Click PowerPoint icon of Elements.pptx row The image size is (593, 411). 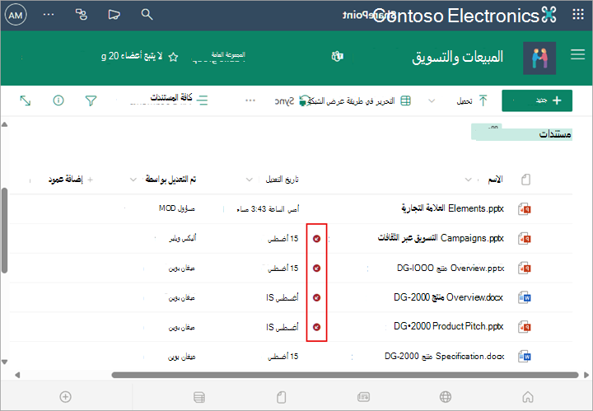coord(525,208)
